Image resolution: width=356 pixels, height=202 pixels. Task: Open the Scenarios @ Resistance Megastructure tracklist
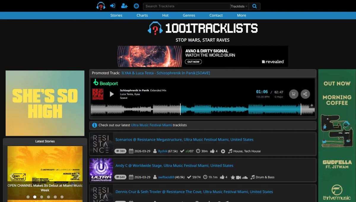tap(185, 140)
